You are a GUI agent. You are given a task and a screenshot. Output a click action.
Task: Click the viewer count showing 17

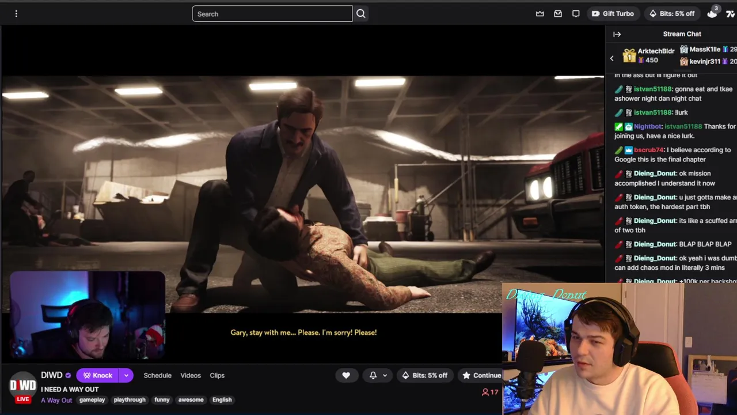coord(489,393)
